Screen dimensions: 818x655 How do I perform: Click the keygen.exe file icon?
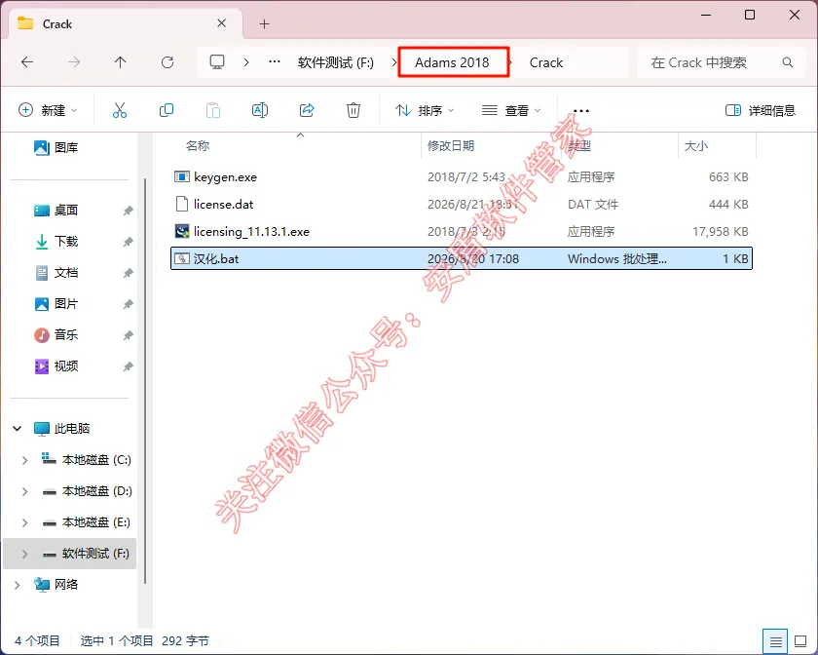point(181,177)
